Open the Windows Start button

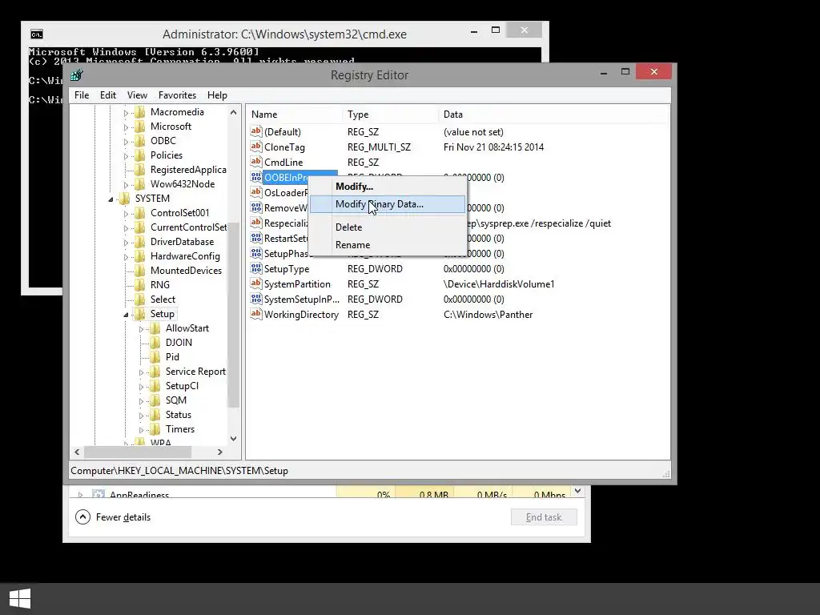tap(20, 599)
